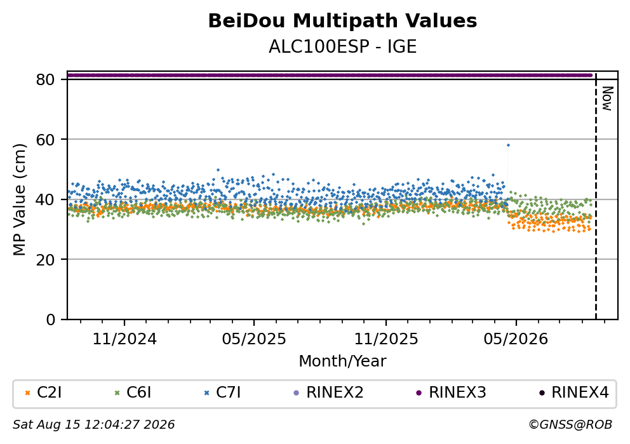Click the 11/2024 x-axis label
The width and height of the screenshot is (630, 444).
pos(124,339)
